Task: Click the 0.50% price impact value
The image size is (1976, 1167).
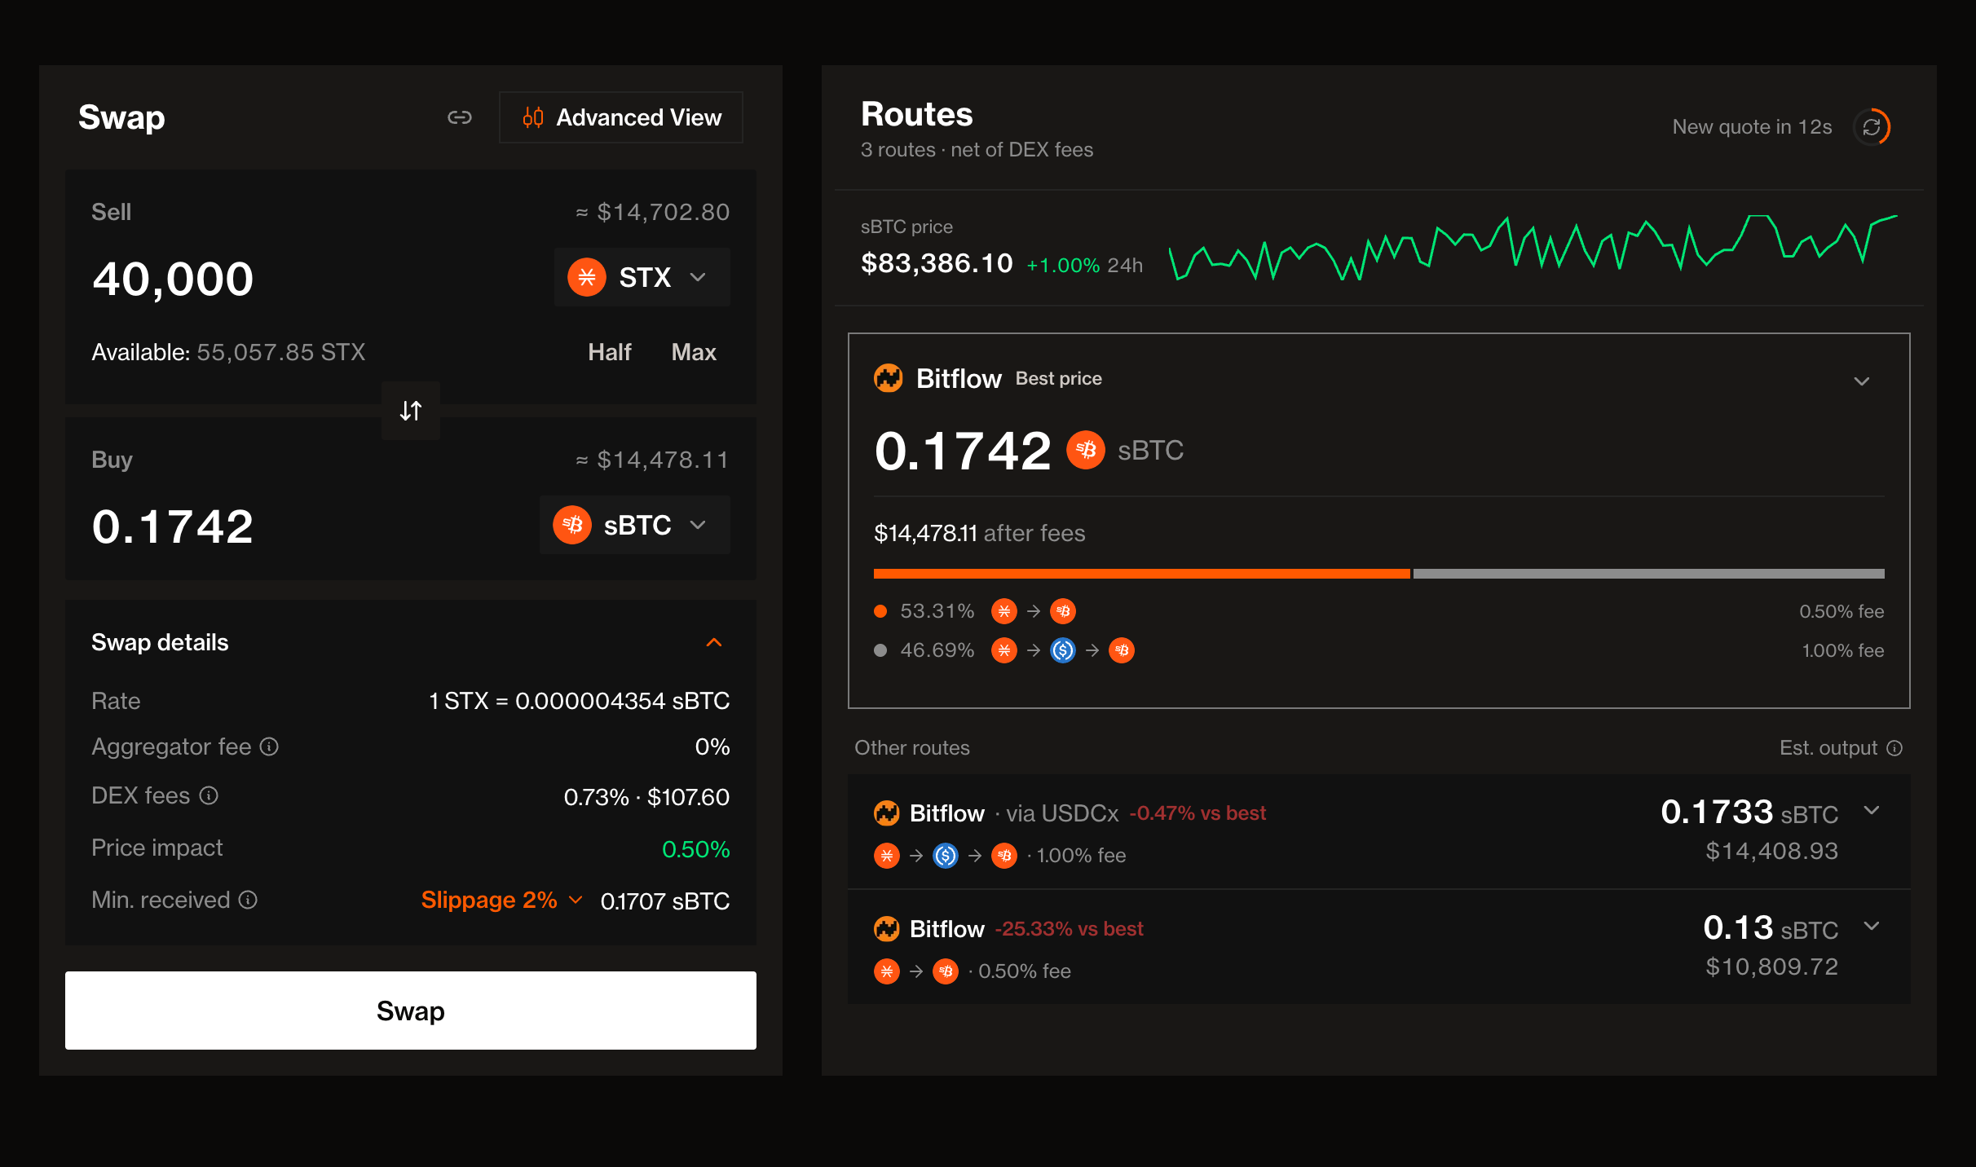Action: tap(696, 849)
